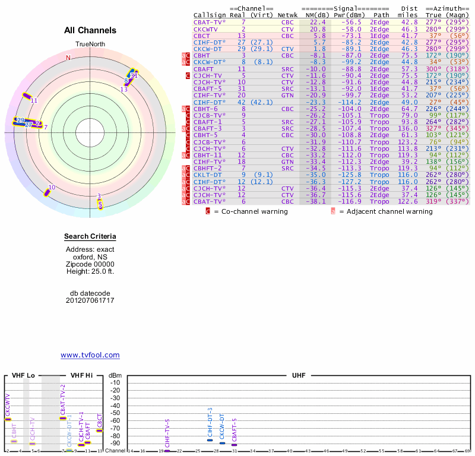
Task: Select the channel 10 marker on radar plot
Action: 47,191
